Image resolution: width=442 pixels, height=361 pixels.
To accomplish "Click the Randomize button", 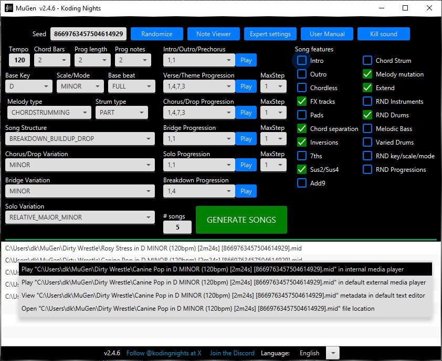I will [x=156, y=34].
